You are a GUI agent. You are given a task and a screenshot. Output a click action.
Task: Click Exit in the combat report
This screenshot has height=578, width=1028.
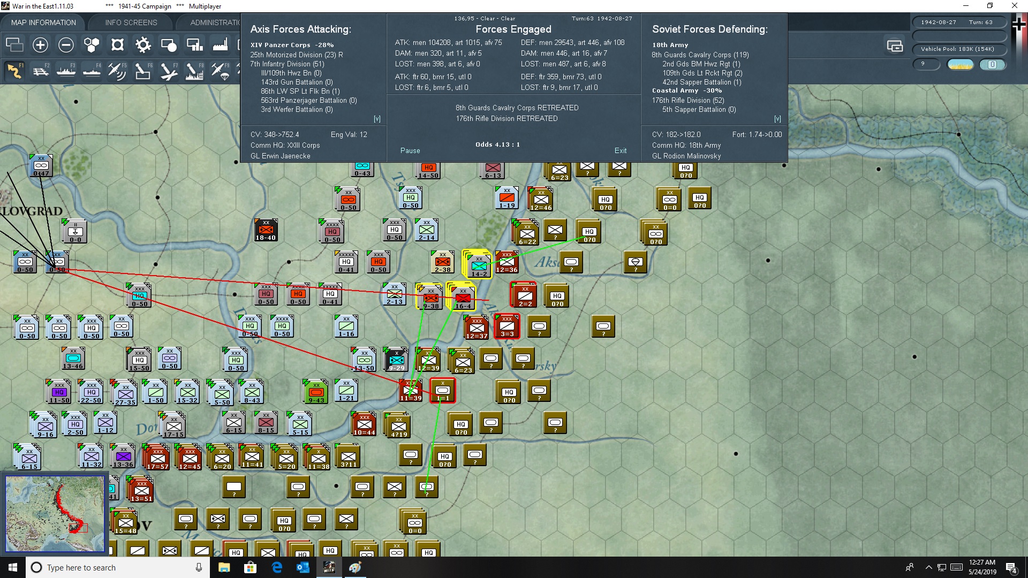coord(621,151)
